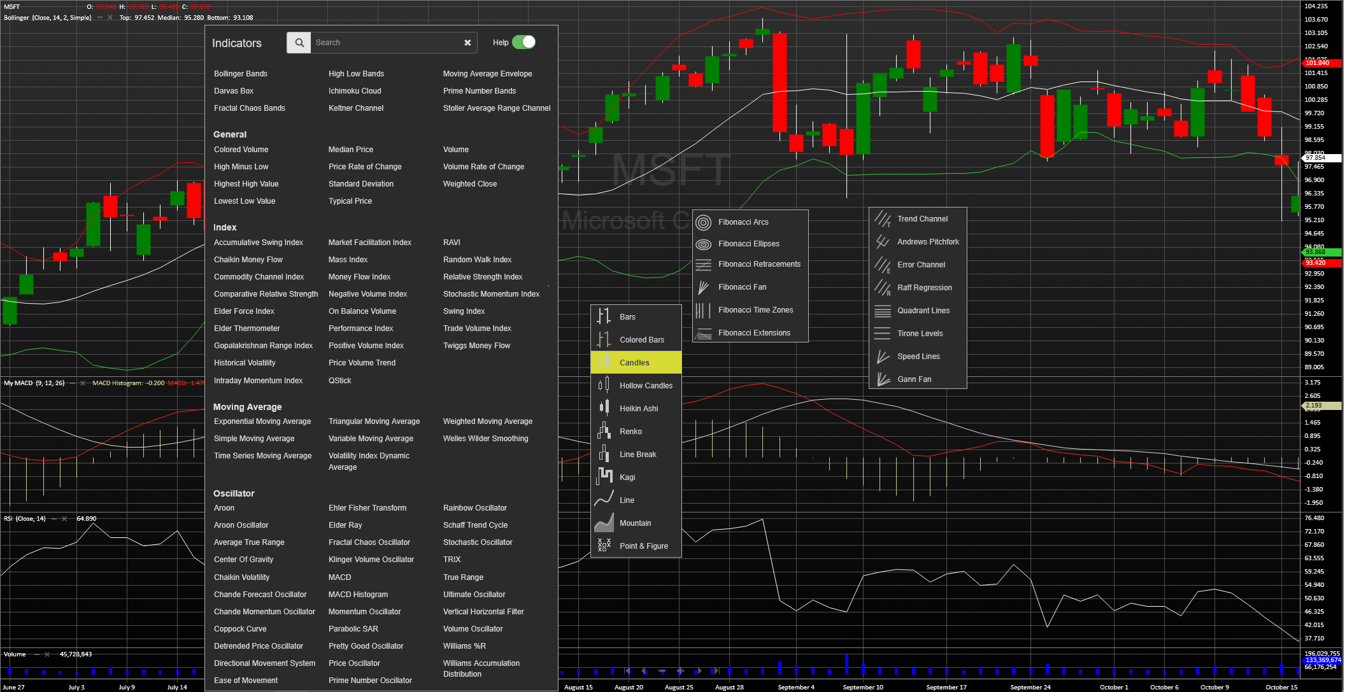Add Stochastic Oscillator indicator
Image resolution: width=1345 pixels, height=692 pixels.
pyautogui.click(x=478, y=542)
